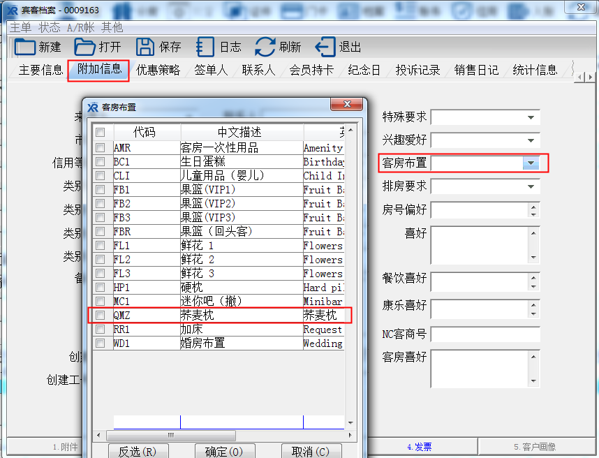
Task: Click the 客房喜好 text area
Action: pyautogui.click(x=480, y=369)
